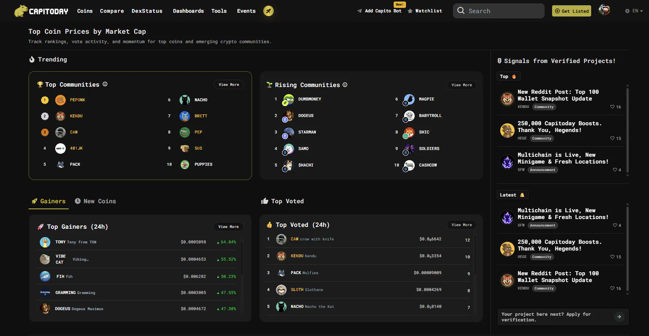Screen dimensions: 649x336
Task: Select the SUS coin icon
Action: pos(185,148)
